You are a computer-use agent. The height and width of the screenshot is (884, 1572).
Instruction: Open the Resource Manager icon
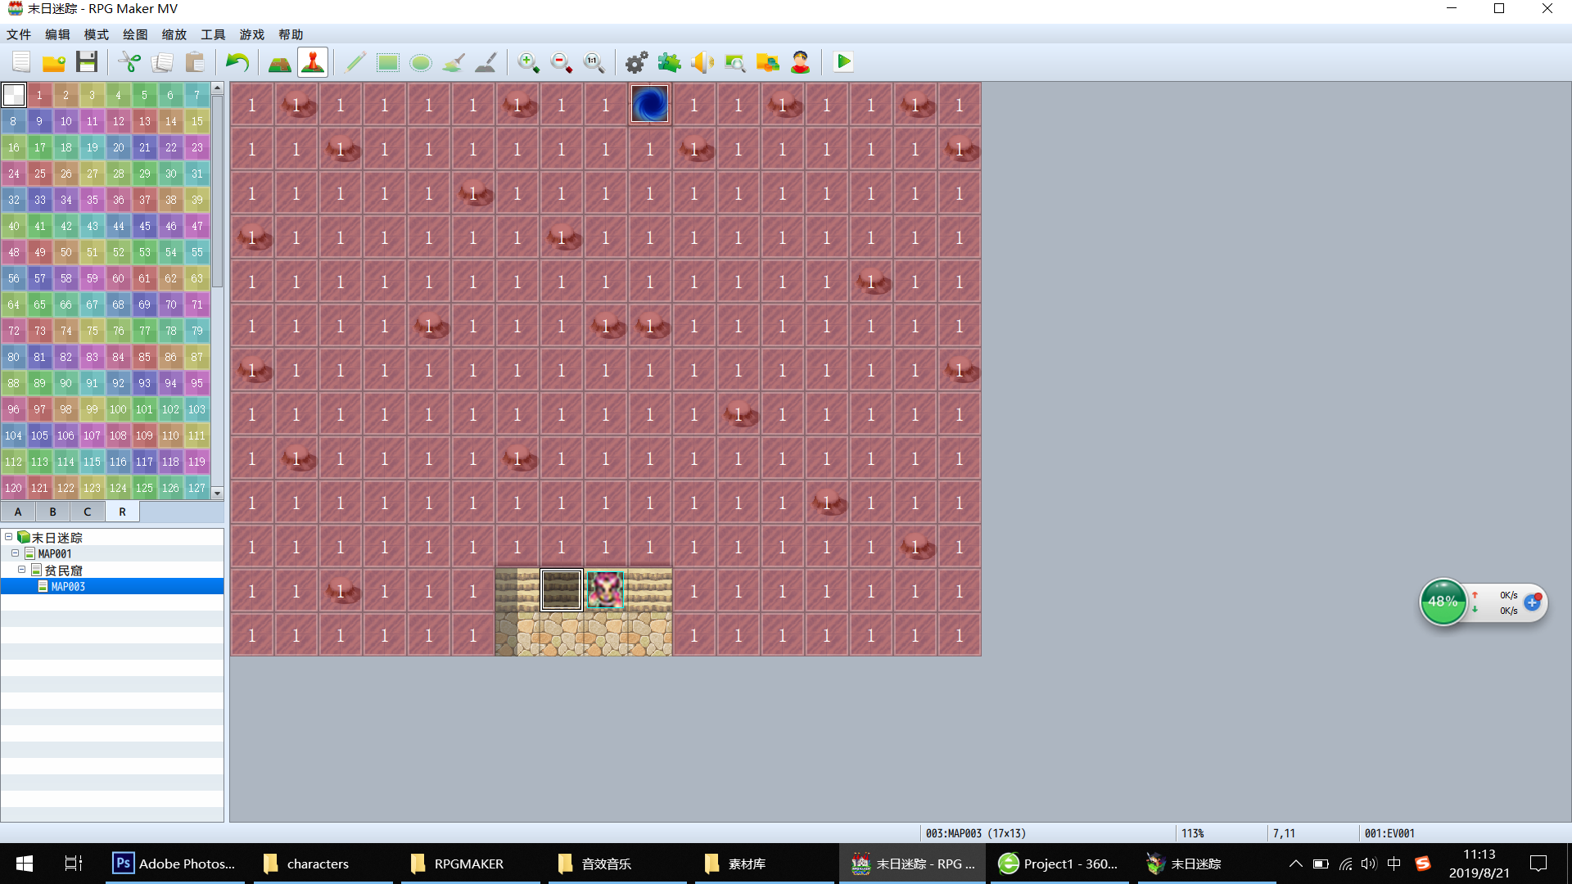pos(768,62)
